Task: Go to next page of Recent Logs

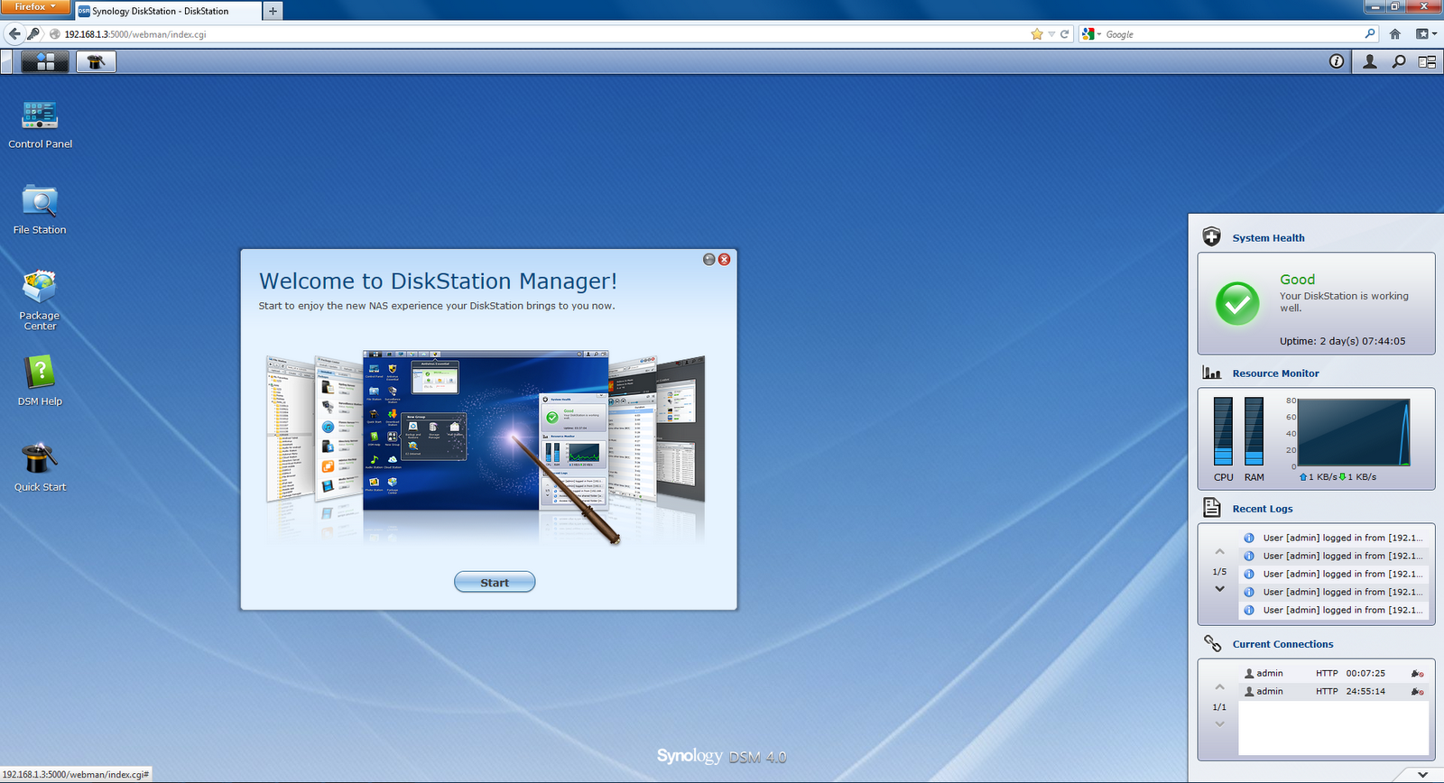Action: coord(1219,589)
